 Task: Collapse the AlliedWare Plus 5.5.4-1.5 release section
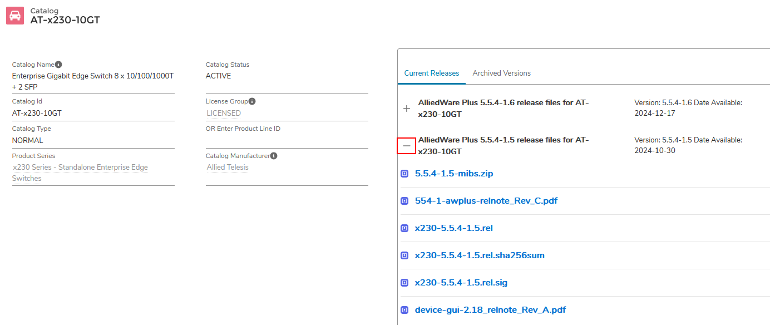click(407, 146)
